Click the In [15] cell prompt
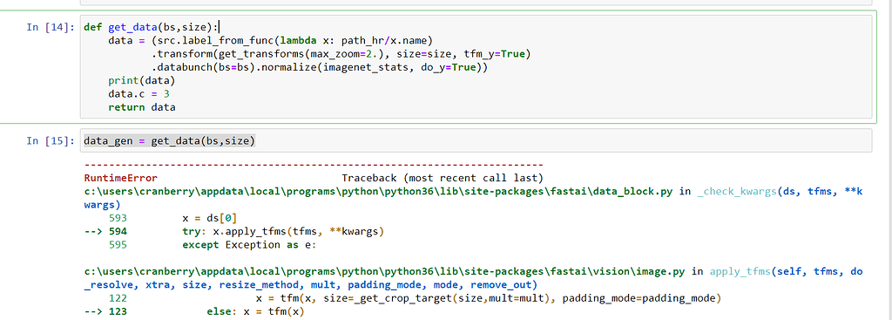 [50, 140]
